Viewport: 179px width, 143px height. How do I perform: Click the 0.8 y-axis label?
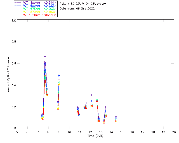click(x=14, y=41)
